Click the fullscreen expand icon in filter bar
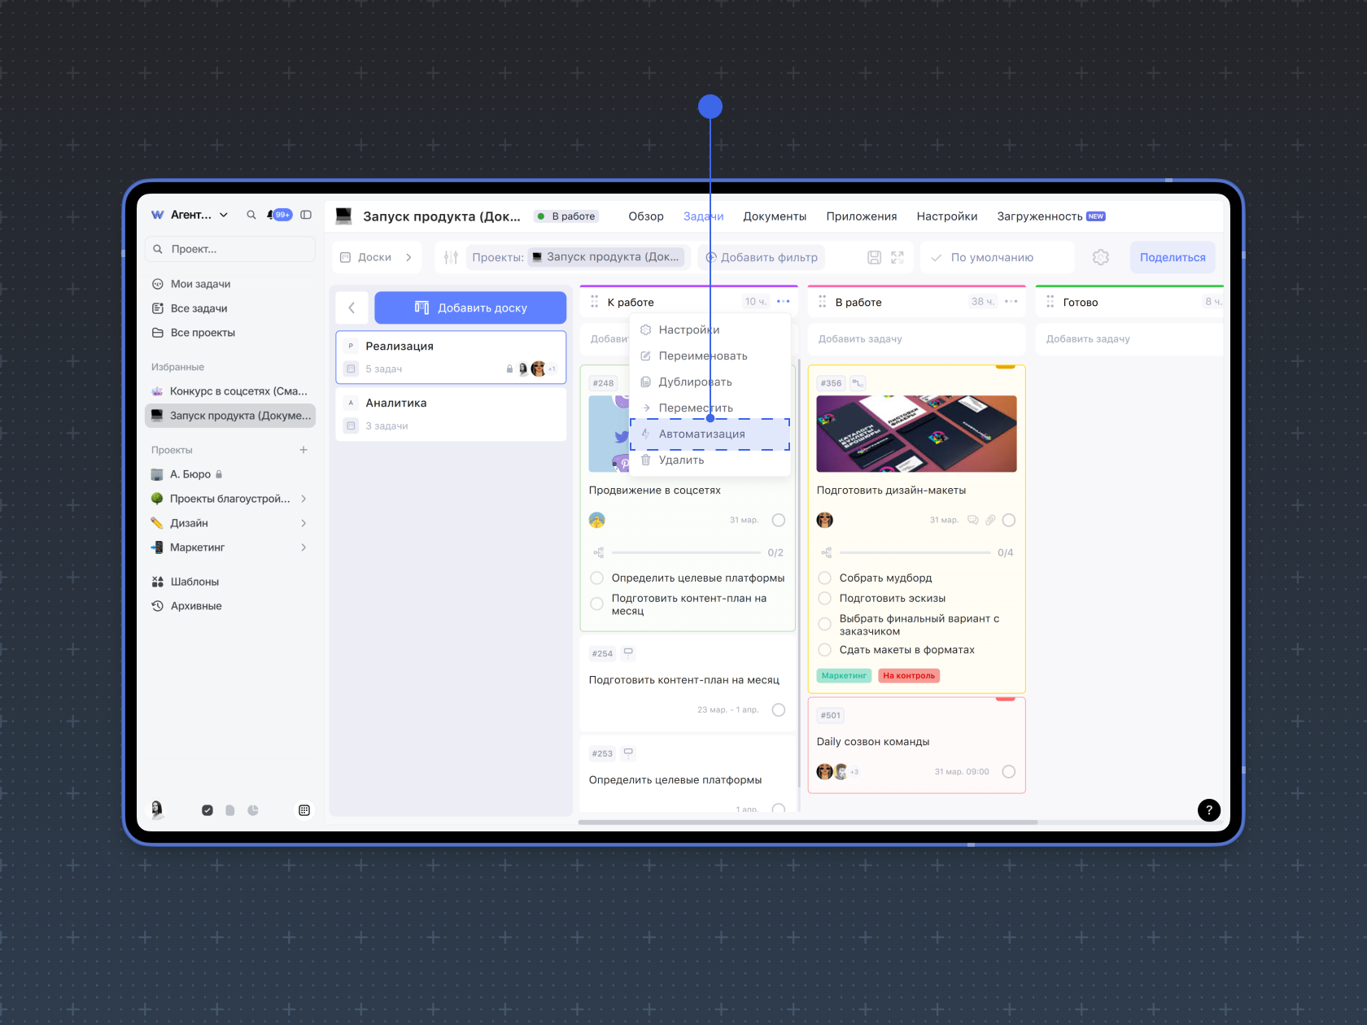The height and width of the screenshot is (1025, 1367). pos(898,257)
